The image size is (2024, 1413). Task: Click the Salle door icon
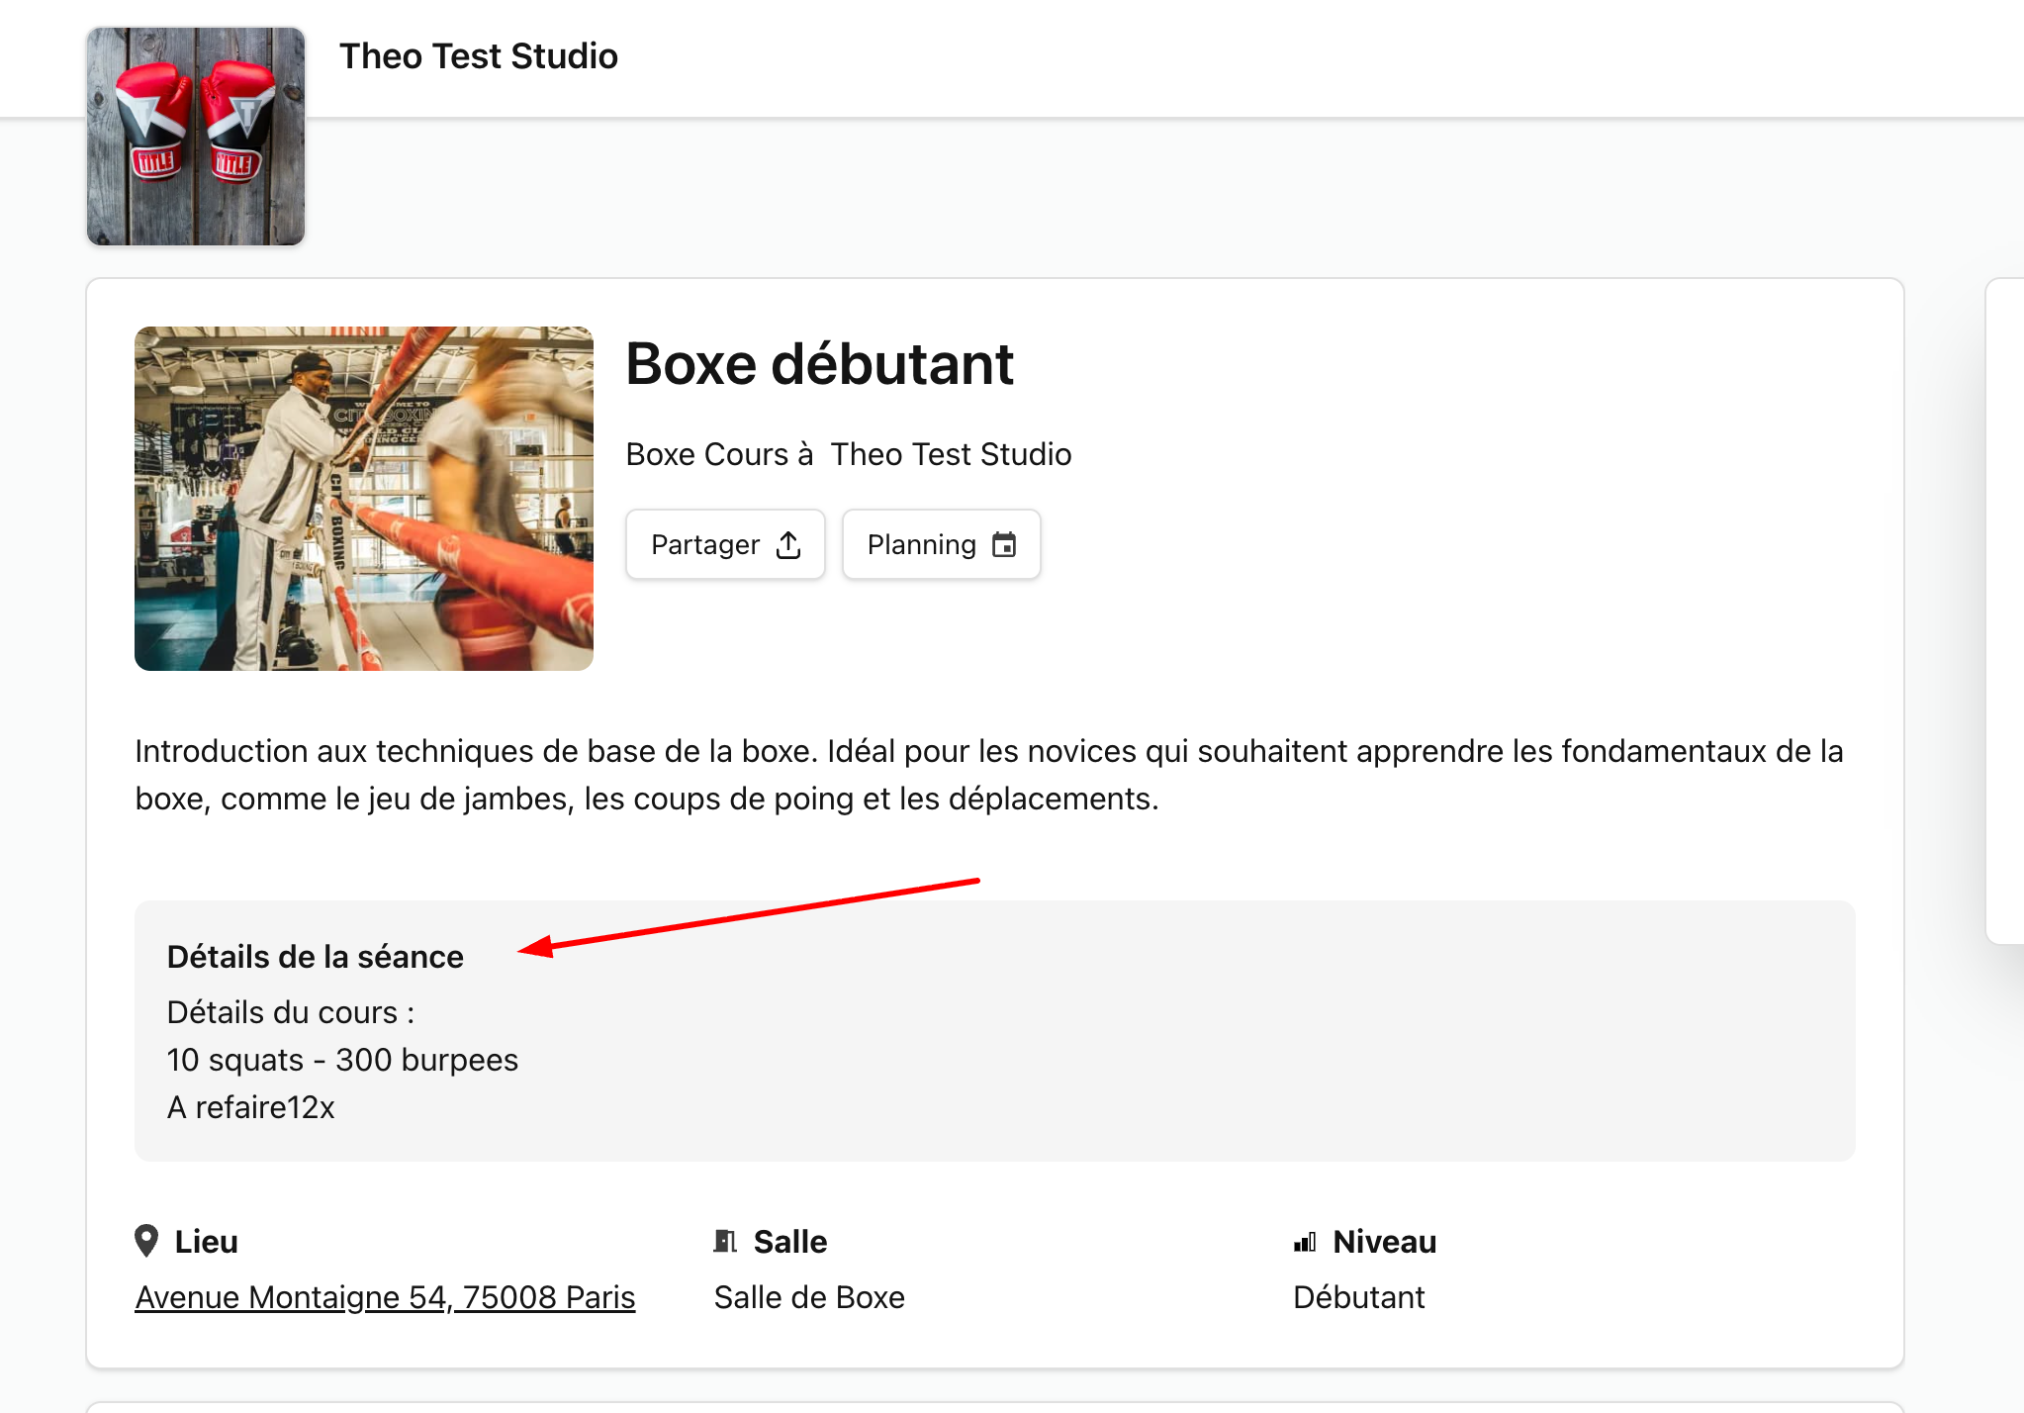pos(725,1241)
